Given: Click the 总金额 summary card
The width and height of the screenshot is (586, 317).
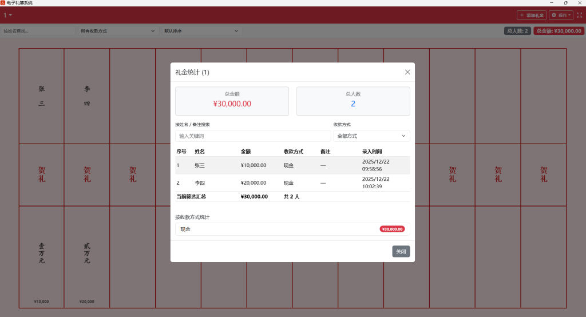Looking at the screenshot, I should (232, 101).
